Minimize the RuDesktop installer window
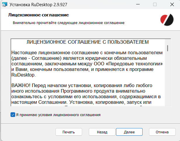This screenshot has height=141, width=180. click(x=138, y=5)
